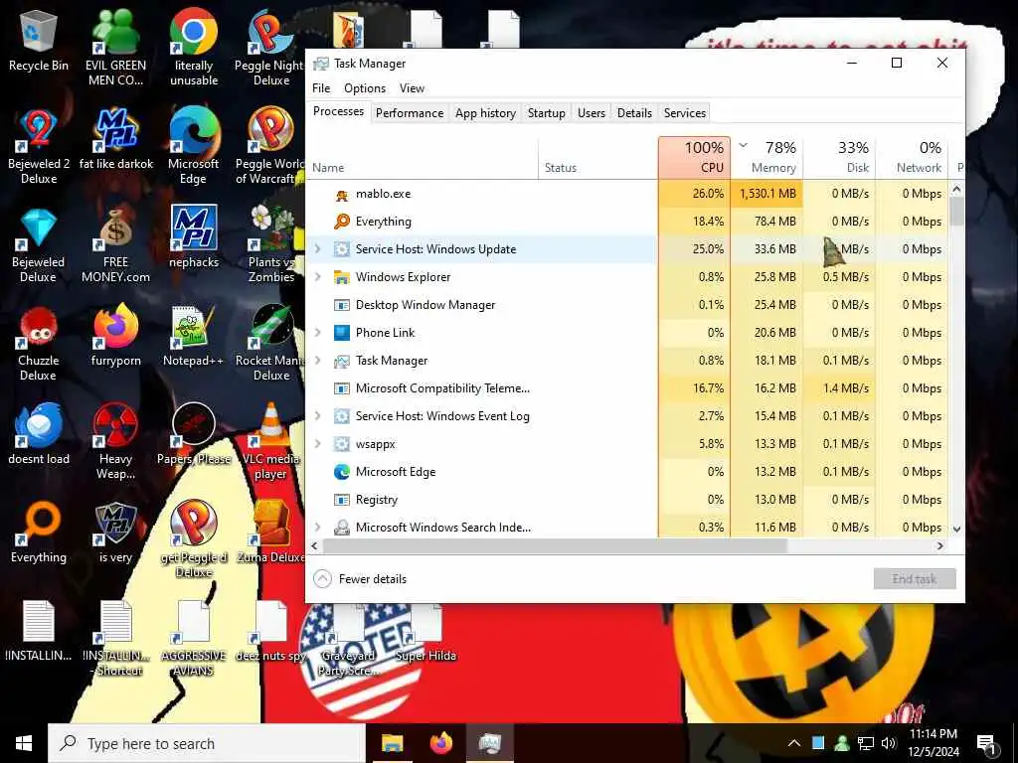Open Notepad++ desktop shortcut
Viewport: 1018px width, 763px height.
click(x=194, y=336)
